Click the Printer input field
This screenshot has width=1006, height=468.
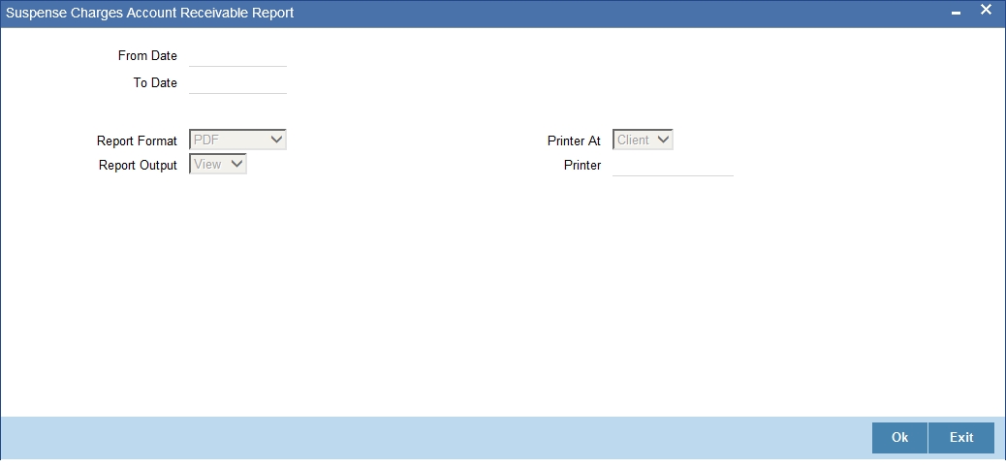point(673,166)
